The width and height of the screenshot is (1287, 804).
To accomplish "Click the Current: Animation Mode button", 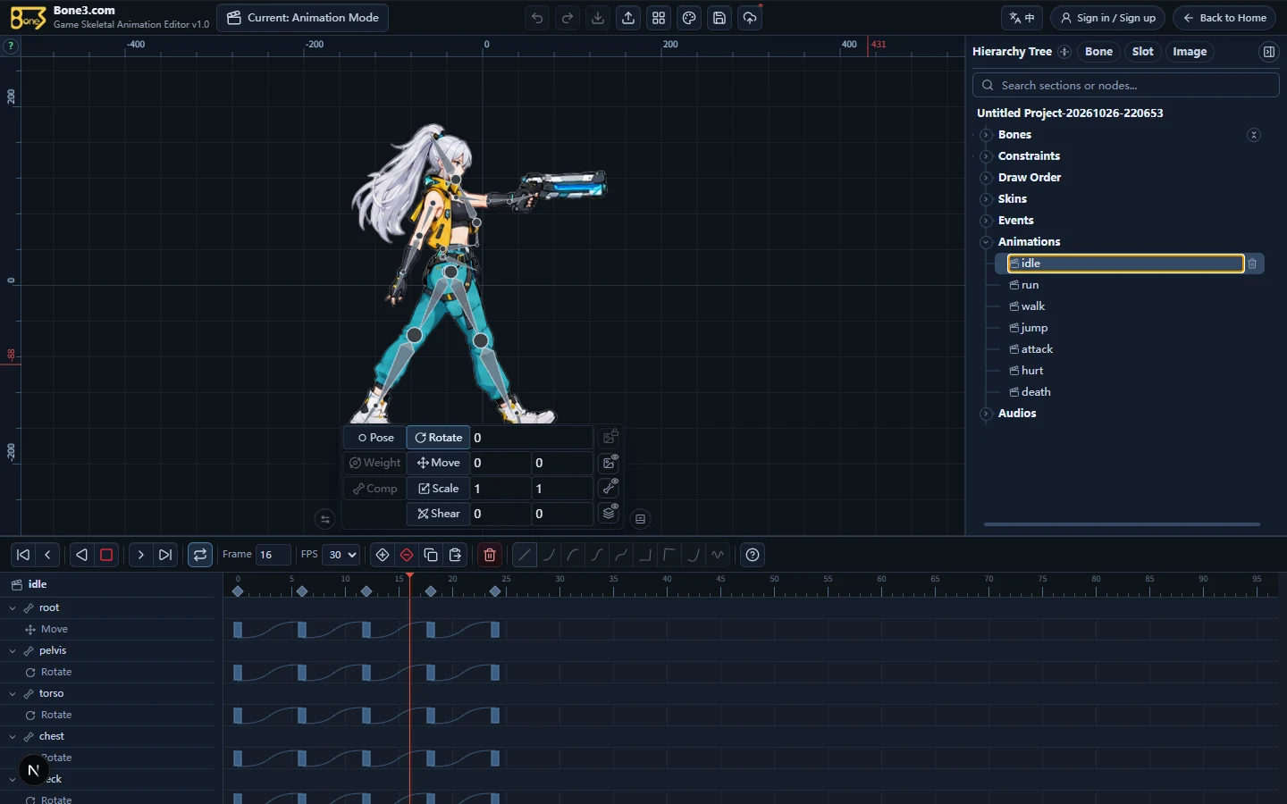I will (303, 18).
